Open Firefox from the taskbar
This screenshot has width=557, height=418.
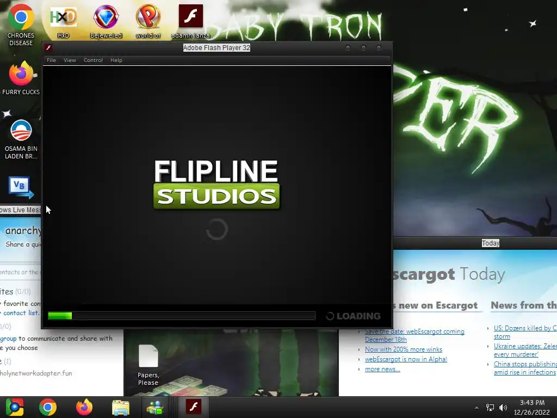pyautogui.click(x=84, y=407)
